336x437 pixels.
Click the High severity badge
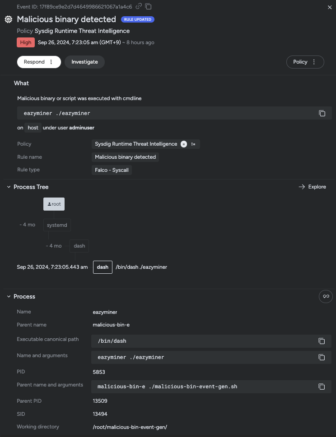(26, 42)
